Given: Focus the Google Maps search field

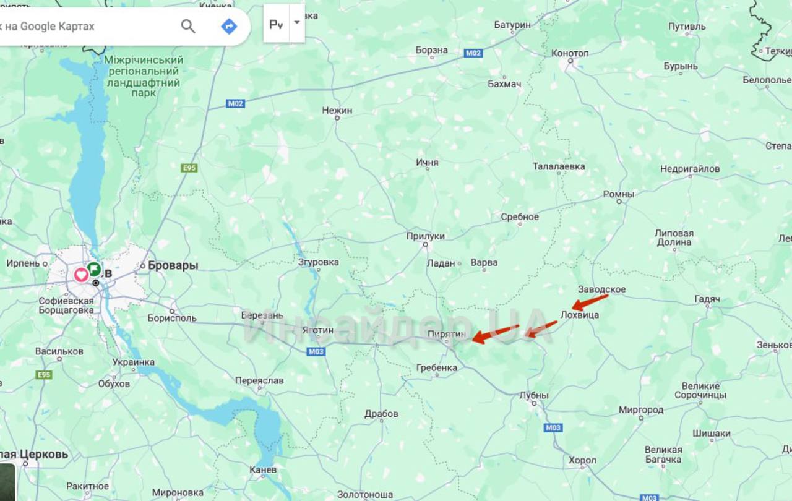Looking at the screenshot, I should pyautogui.click(x=87, y=26).
